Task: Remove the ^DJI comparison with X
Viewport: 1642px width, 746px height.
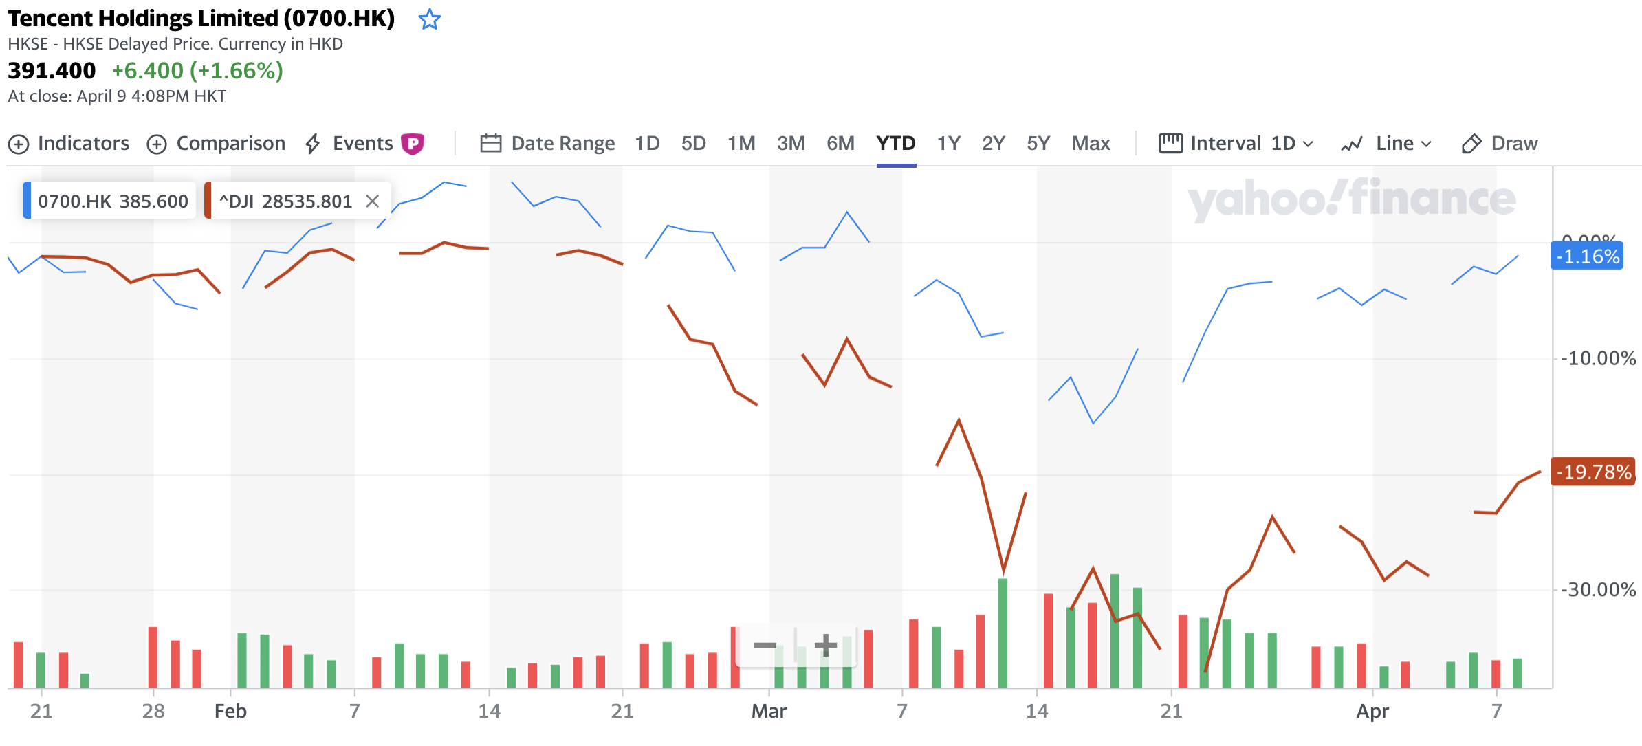Action: 372,201
